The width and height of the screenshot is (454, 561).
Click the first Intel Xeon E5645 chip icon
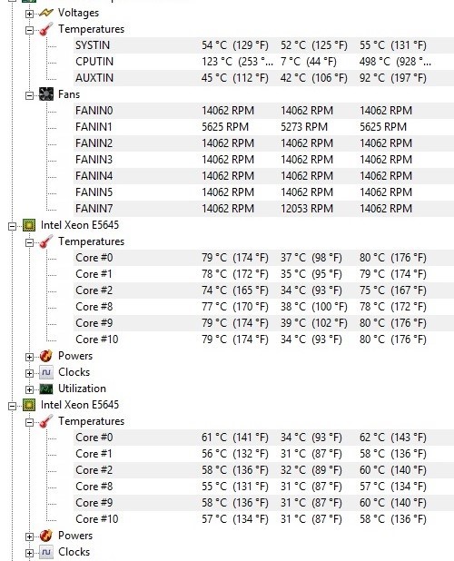[29, 225]
